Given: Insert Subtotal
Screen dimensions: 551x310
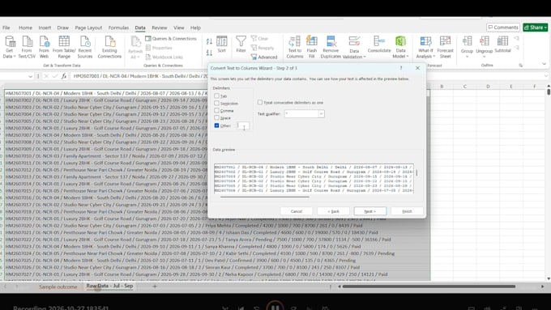Looking at the screenshot, I should pyautogui.click(x=502, y=45).
